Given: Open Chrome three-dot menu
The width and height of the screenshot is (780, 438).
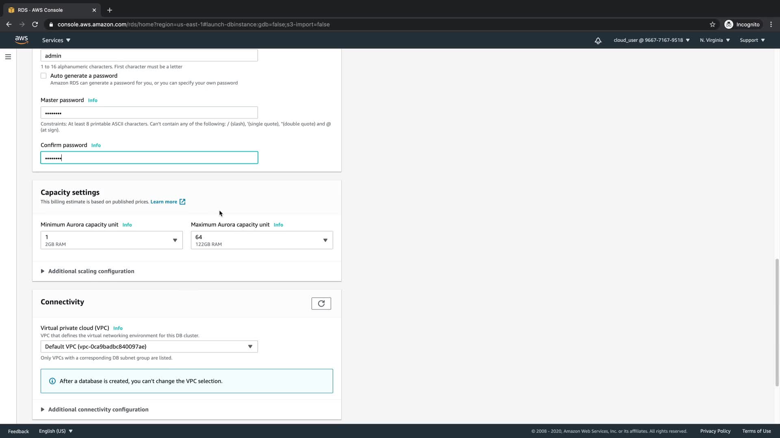Looking at the screenshot, I should click(x=771, y=24).
